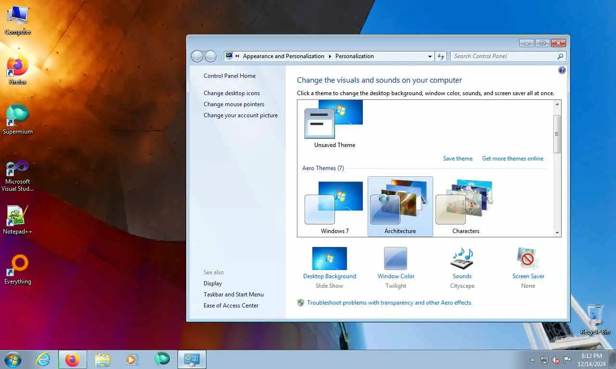Click the theme list scroll up arrow
The image size is (616, 369).
pos(557,104)
